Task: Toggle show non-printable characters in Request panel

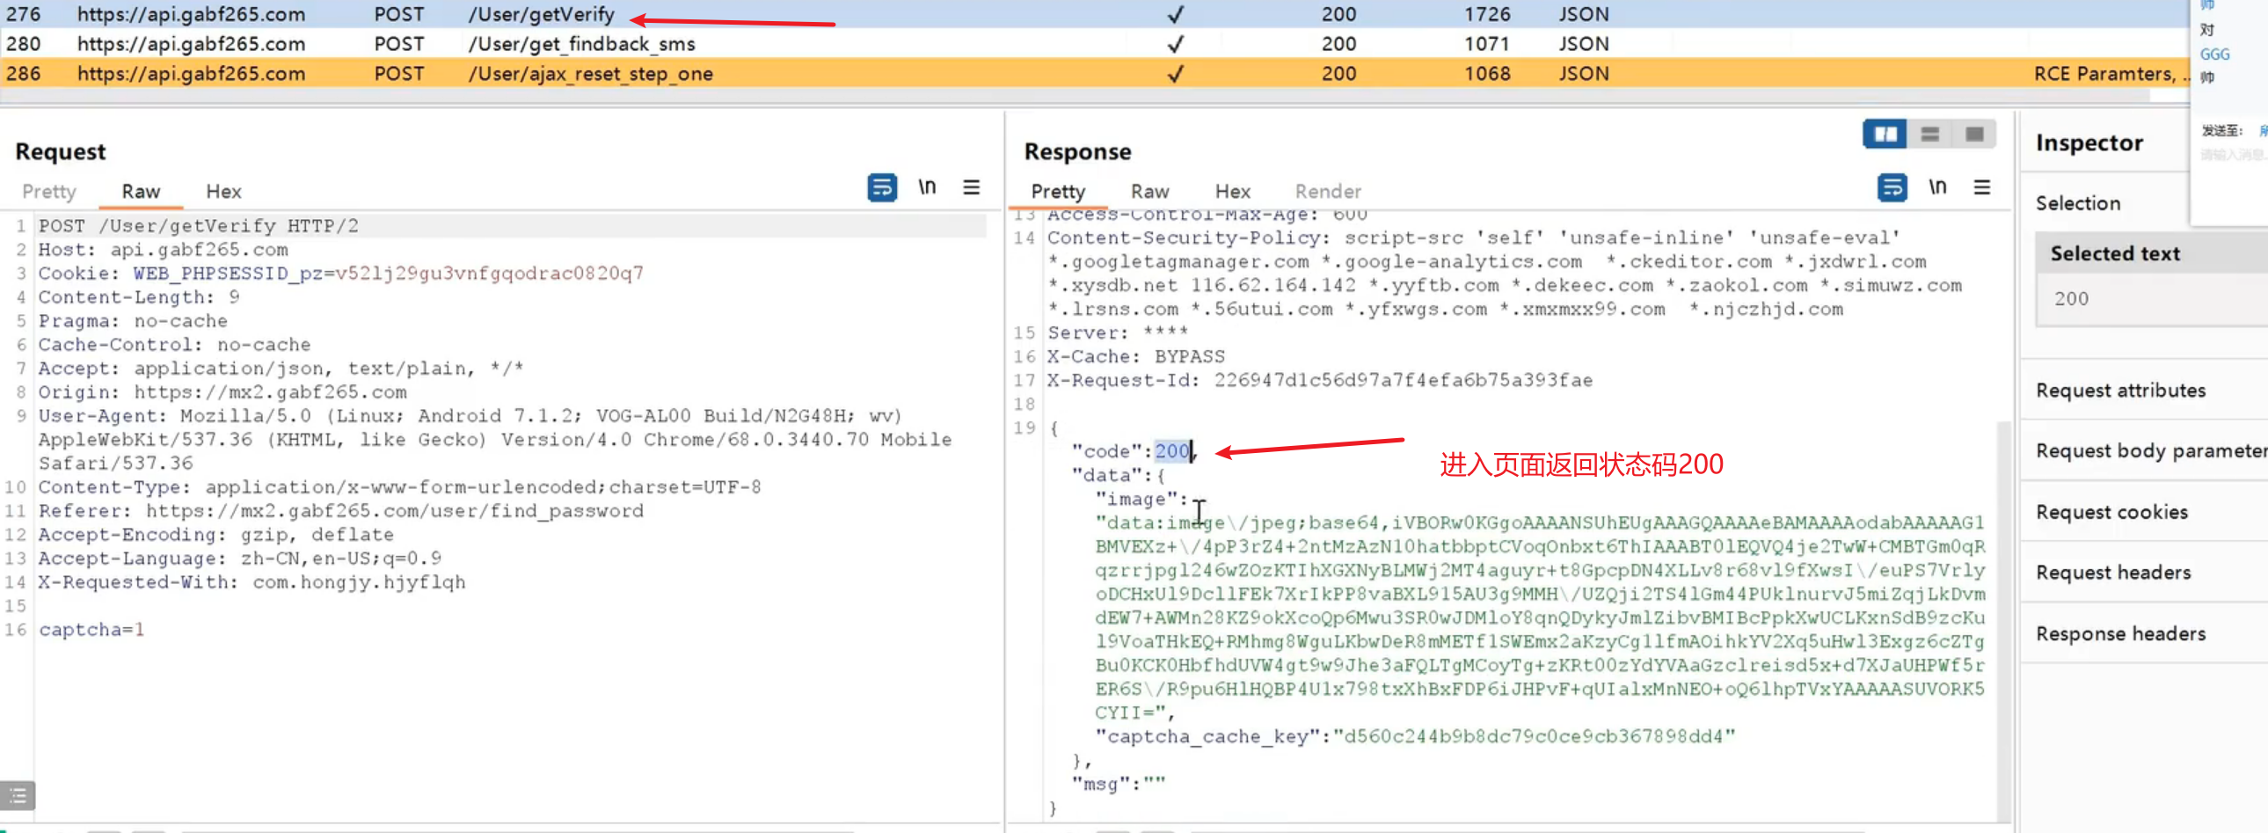Action: coord(927,187)
